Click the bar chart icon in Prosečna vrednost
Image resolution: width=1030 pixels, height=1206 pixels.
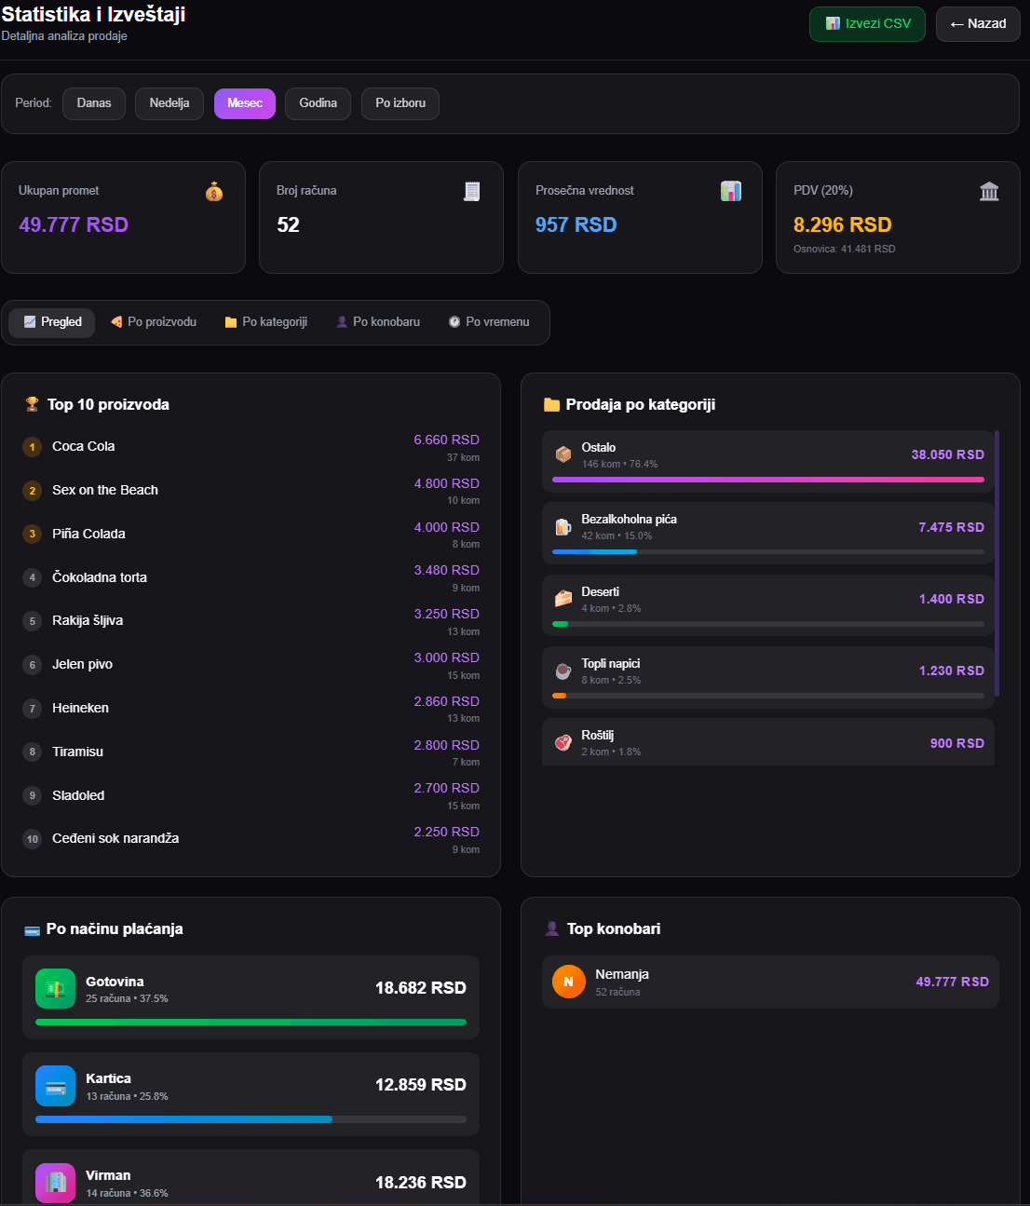click(x=731, y=191)
